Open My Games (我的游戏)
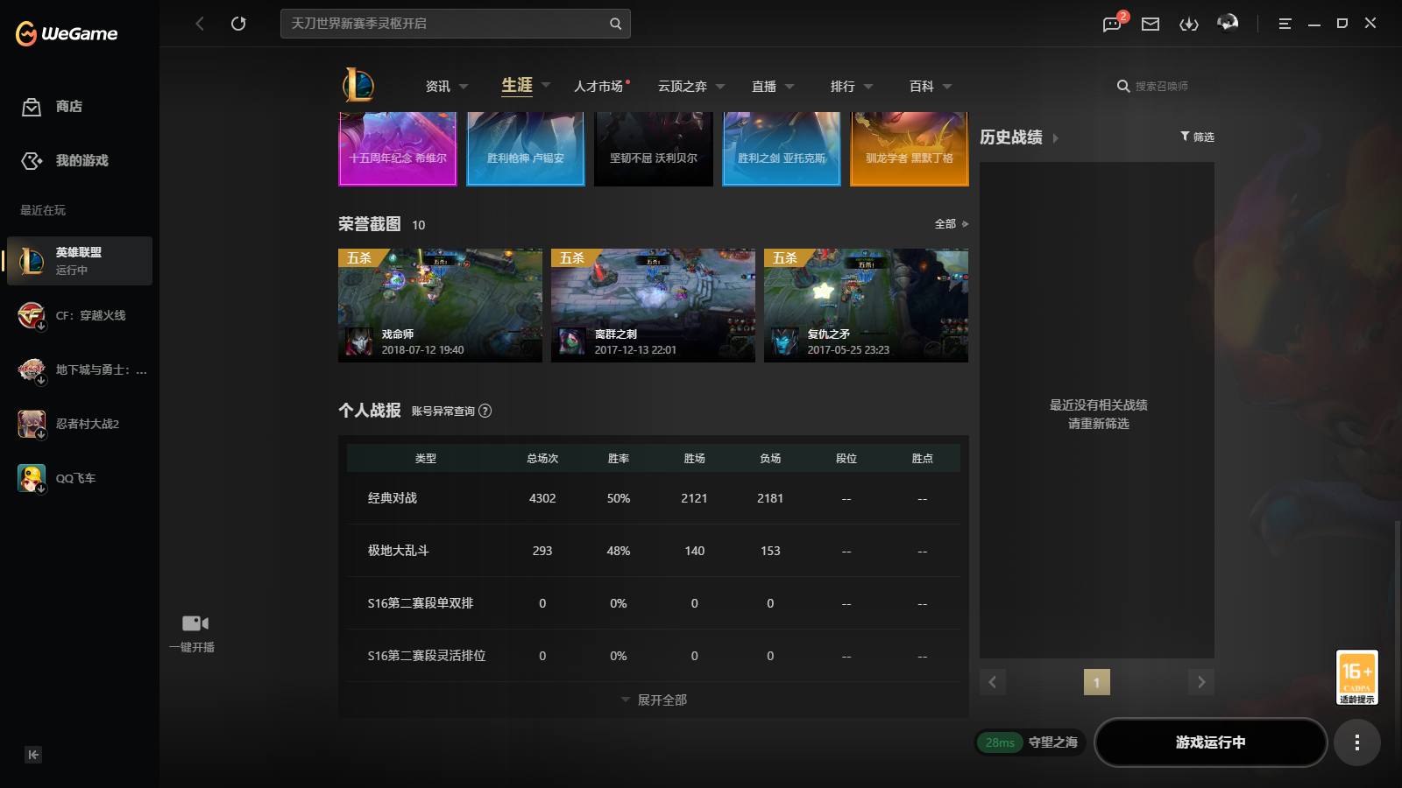The height and width of the screenshot is (788, 1402). pyautogui.click(x=65, y=160)
